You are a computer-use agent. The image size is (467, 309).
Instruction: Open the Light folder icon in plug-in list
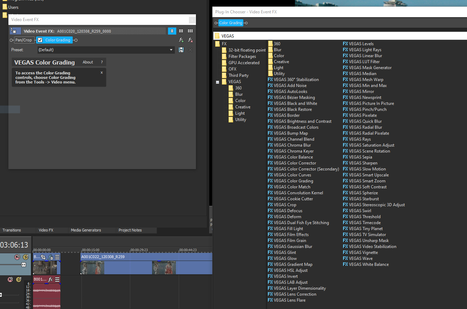(x=270, y=67)
